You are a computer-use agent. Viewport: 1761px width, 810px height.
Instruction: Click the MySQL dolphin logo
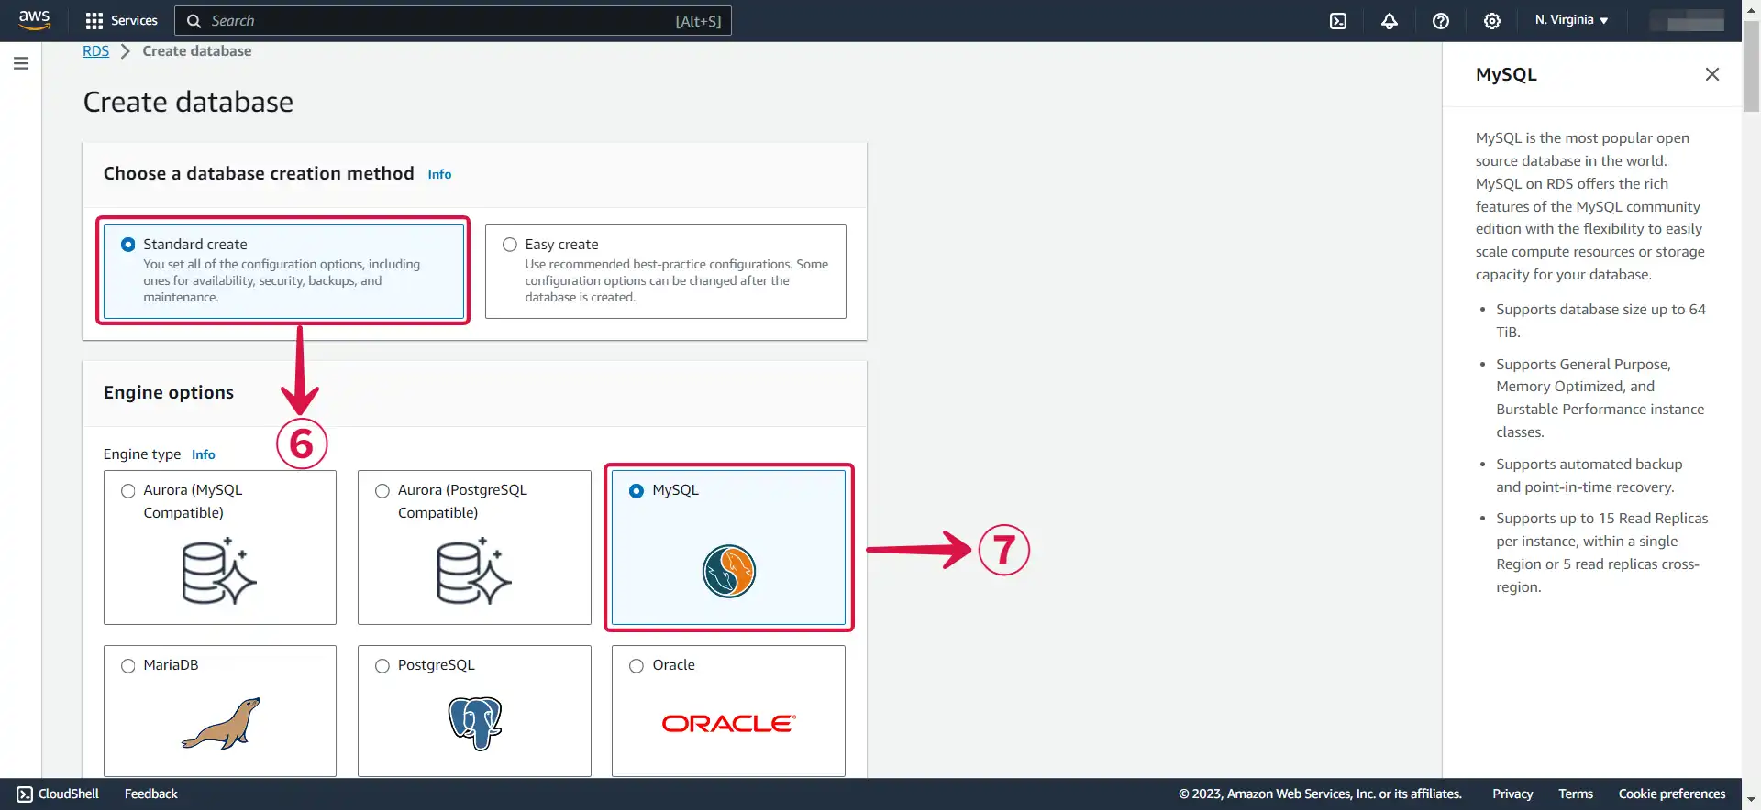729,571
